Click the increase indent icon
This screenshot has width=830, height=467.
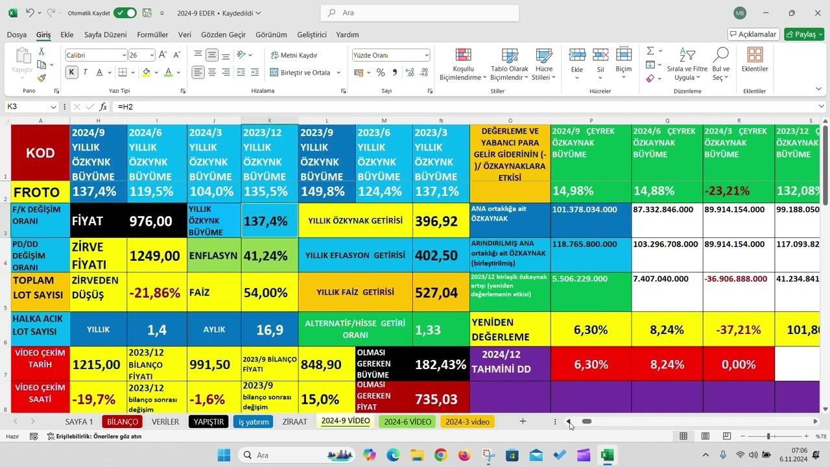[255, 73]
